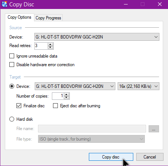This screenshot has height=166, width=168.
Task: Expand the Target Device drive dropdown
Action: click(x=75, y=86)
